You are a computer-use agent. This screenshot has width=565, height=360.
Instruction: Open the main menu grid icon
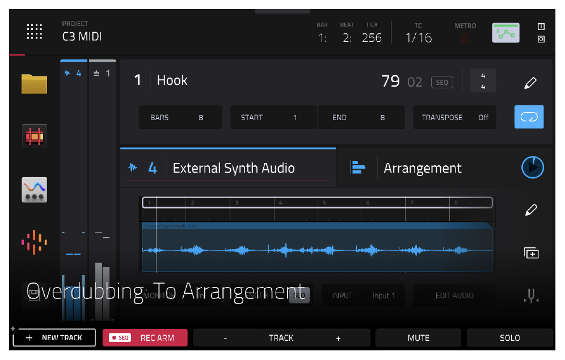34,32
